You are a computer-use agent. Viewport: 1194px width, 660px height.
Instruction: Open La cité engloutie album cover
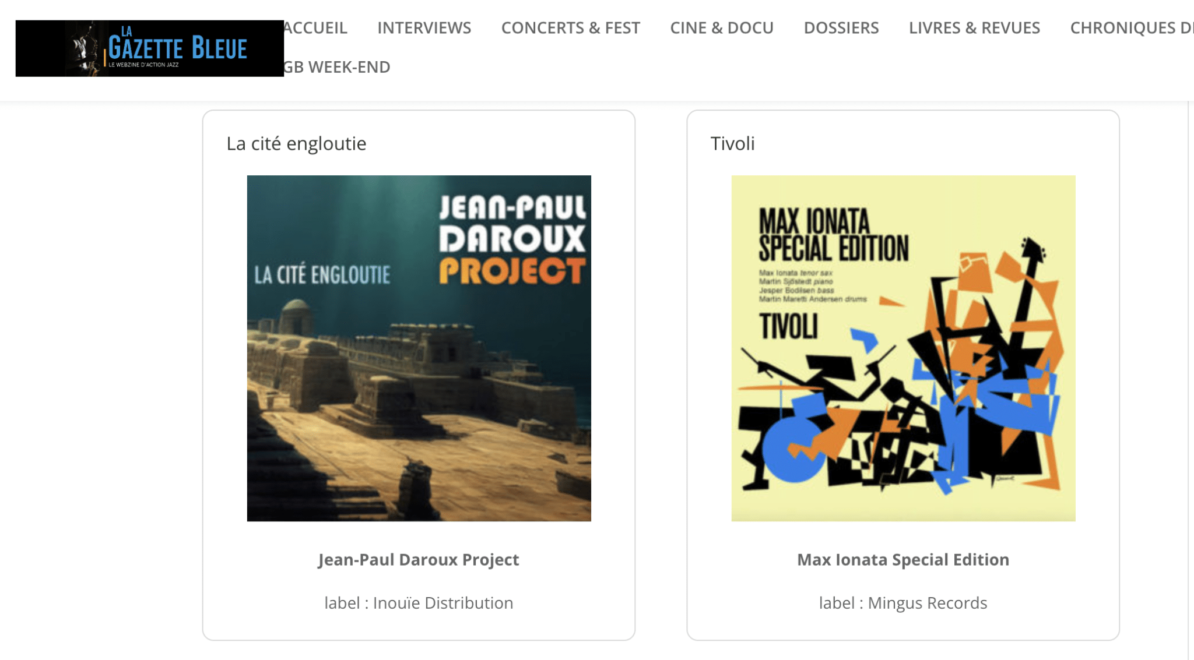[x=419, y=348]
